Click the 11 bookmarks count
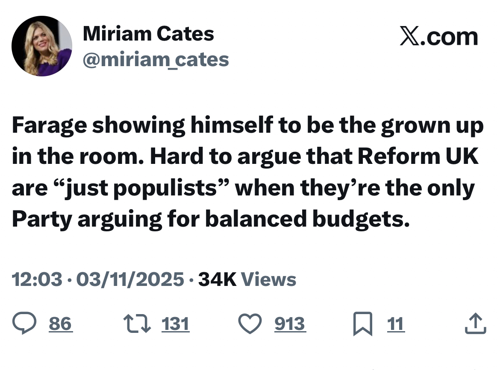 pos(395,324)
